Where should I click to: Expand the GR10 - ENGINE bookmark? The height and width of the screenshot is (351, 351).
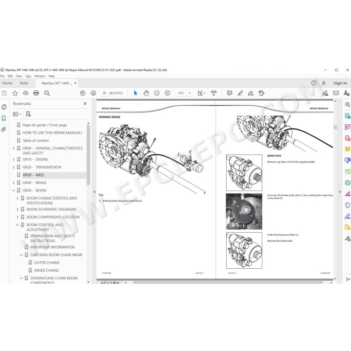[x=14, y=159]
